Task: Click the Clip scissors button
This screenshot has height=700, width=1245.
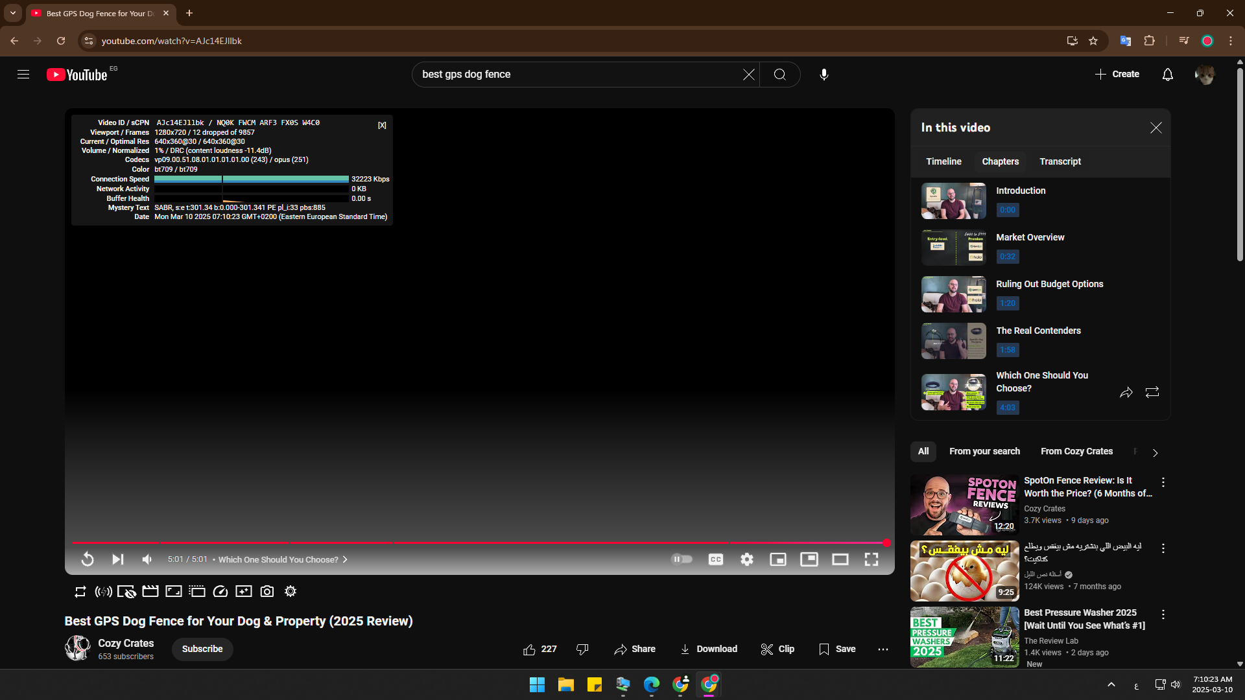Action: (x=777, y=649)
